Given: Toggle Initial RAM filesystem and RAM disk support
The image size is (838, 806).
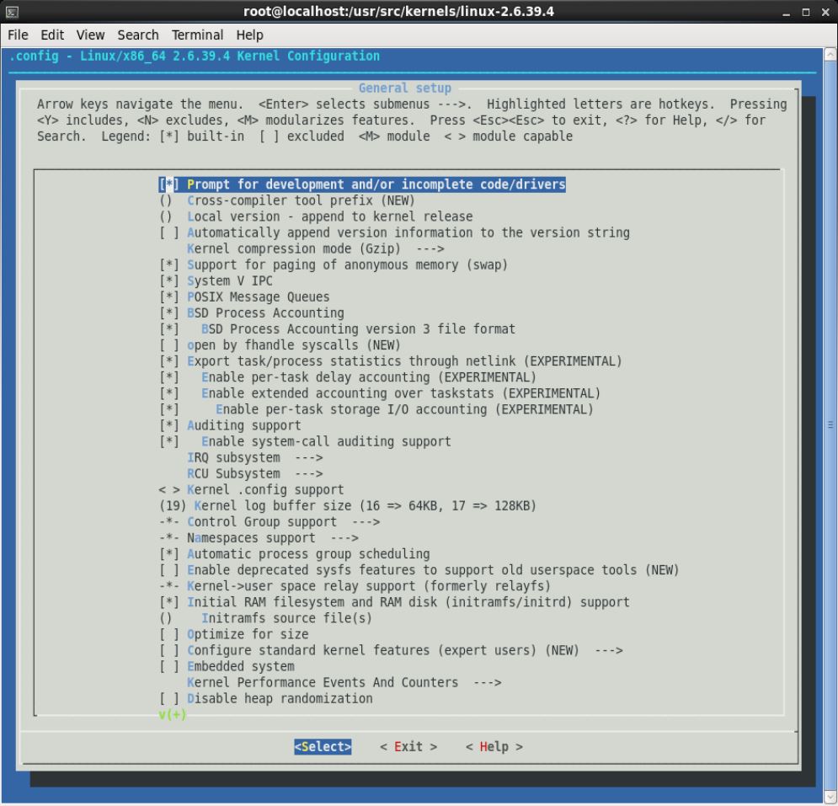Looking at the screenshot, I should [394, 602].
